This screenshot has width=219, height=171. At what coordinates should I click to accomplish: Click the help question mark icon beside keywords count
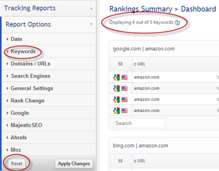pyautogui.click(x=177, y=23)
